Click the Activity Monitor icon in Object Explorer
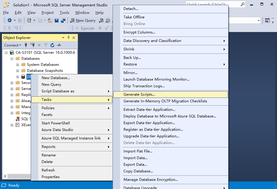Image resolution: width=277 pixels, height=189 pixels. click(59, 45)
